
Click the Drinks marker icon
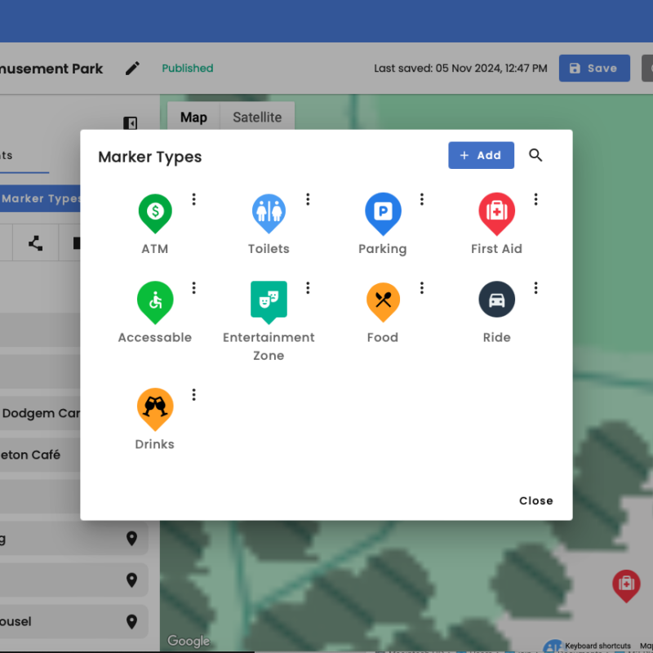(154, 407)
